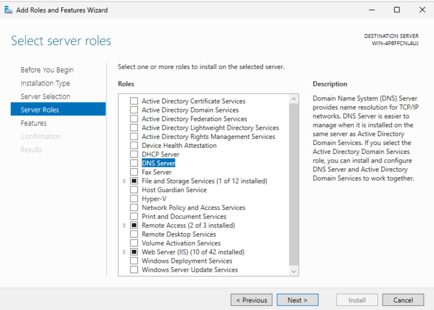Click the Previous button

(251, 300)
